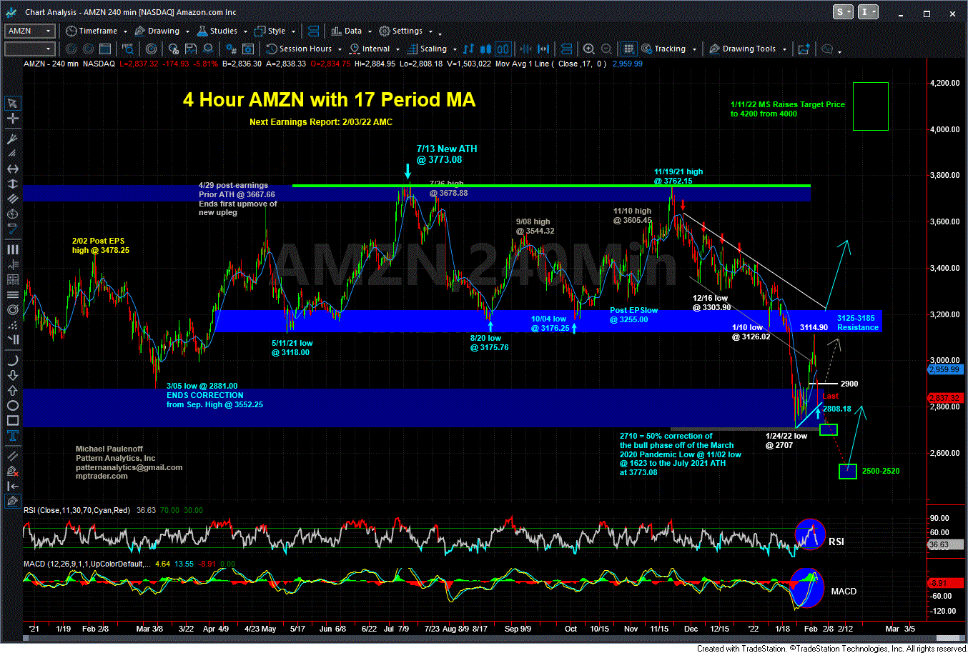Select the up arrow drawing tool
Screen dimensions: 968x653
click(x=12, y=390)
